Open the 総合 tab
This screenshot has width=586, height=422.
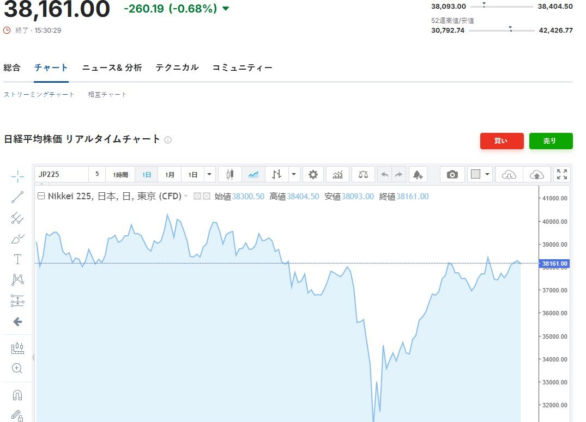[12, 68]
